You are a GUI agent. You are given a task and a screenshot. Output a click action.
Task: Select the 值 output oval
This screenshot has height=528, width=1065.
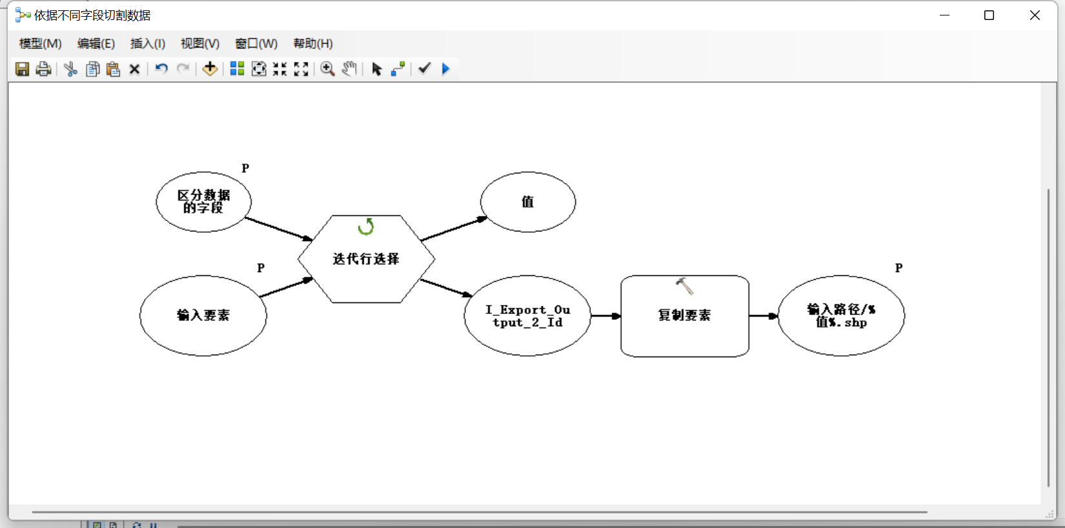528,202
